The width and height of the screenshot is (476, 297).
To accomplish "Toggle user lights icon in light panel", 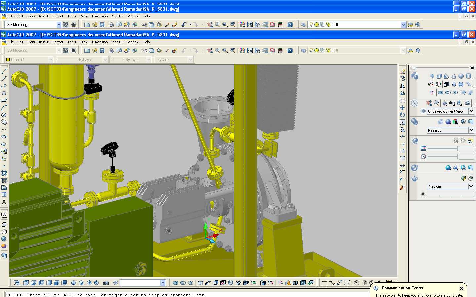I will click(x=456, y=141).
